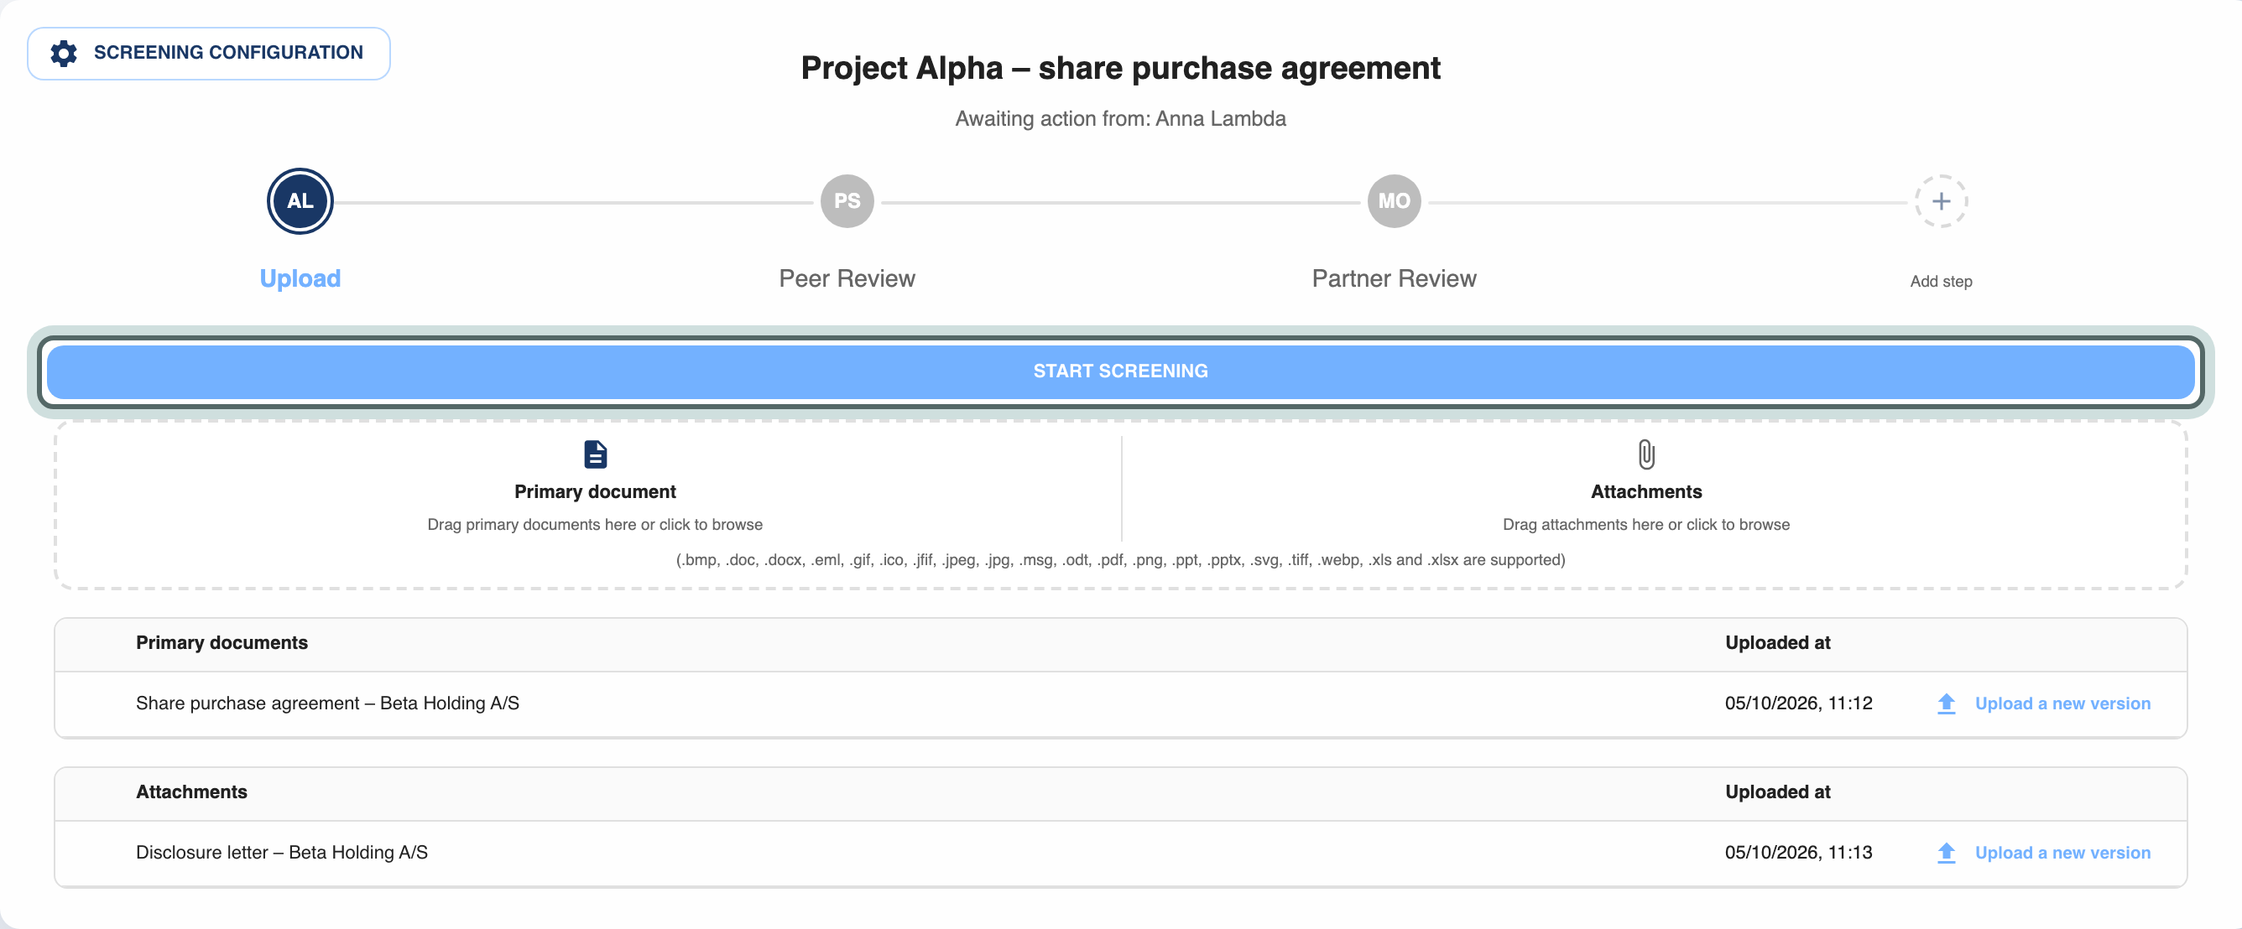Click the Attachments table header
Image resolution: width=2242 pixels, height=929 pixels.
coord(191,792)
